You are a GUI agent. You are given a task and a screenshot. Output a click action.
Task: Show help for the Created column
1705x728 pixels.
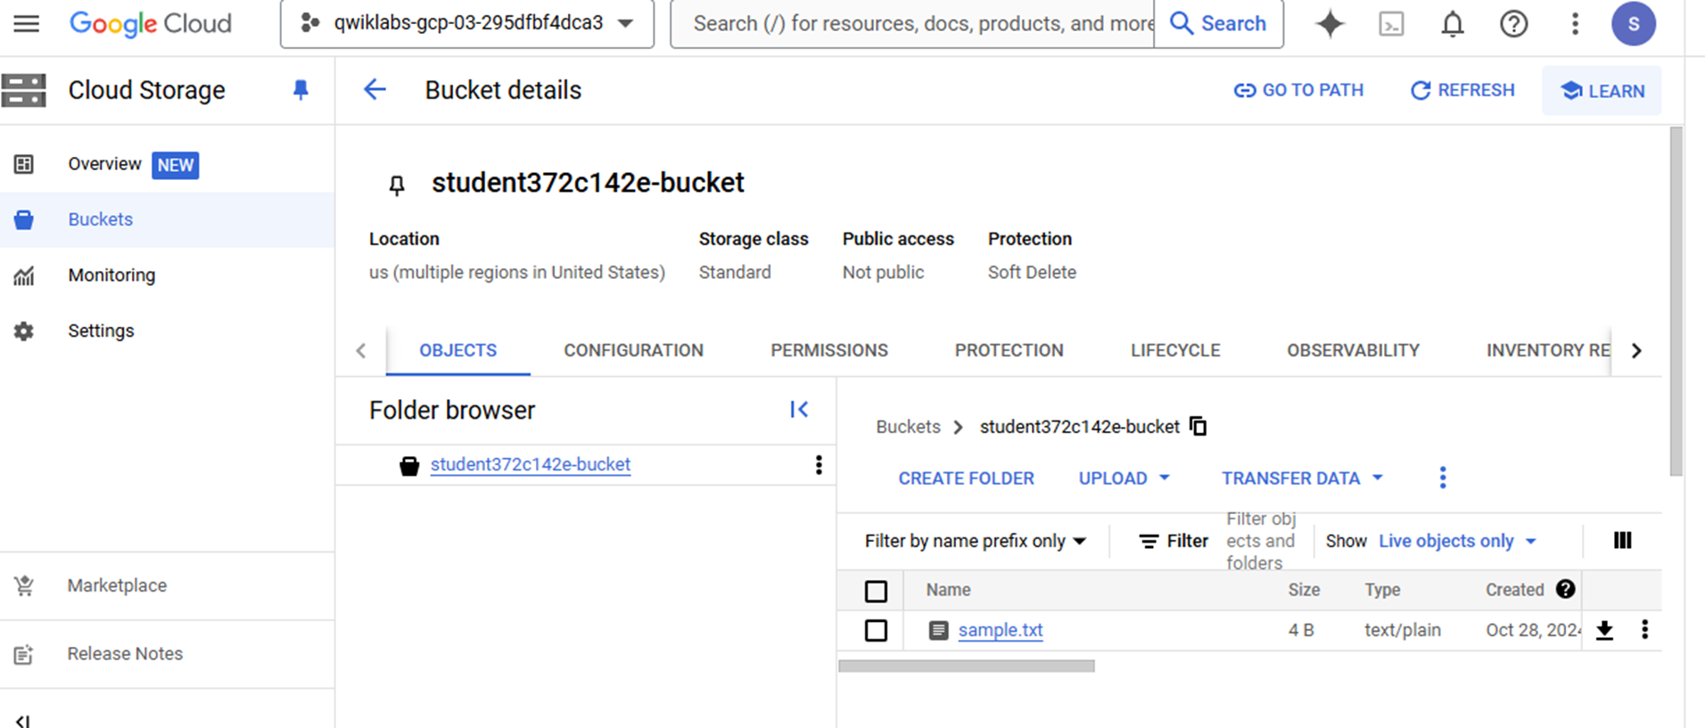[x=1565, y=589]
